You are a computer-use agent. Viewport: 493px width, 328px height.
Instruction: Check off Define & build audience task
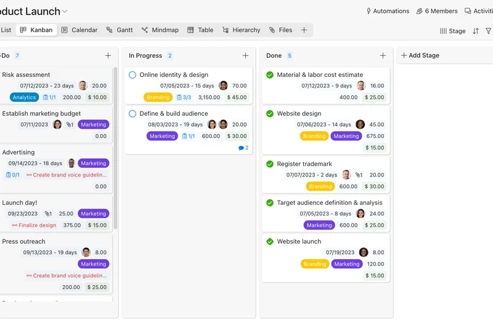[132, 114]
